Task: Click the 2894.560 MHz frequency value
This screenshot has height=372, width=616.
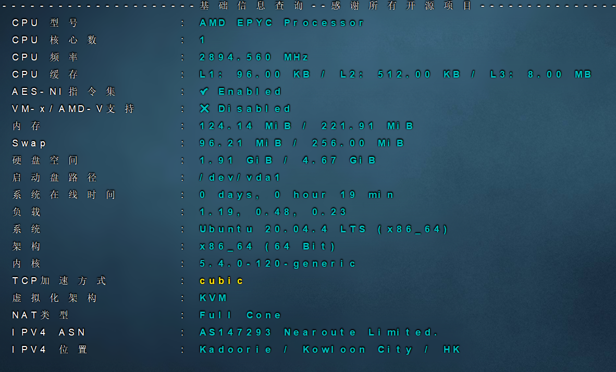Action: 254,57
